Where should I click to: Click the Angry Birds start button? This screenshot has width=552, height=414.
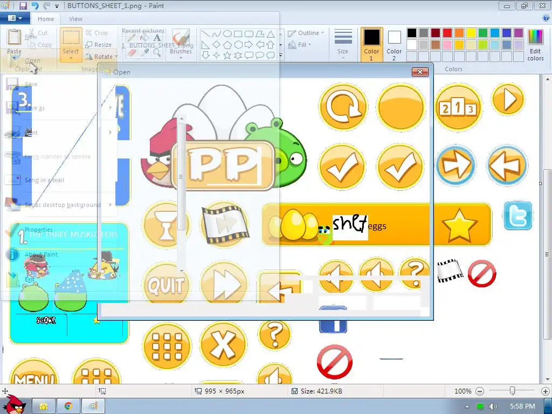[x=14, y=405]
